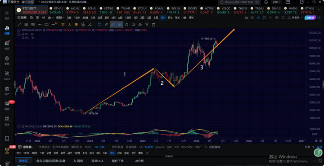This screenshot has width=324, height=166.
Task: Open the 未命名 cloud layout dropdown
Action: (x=295, y=17)
